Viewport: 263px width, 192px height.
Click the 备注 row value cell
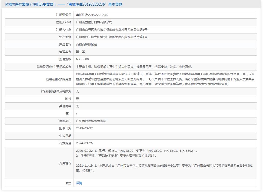(x=77, y=113)
